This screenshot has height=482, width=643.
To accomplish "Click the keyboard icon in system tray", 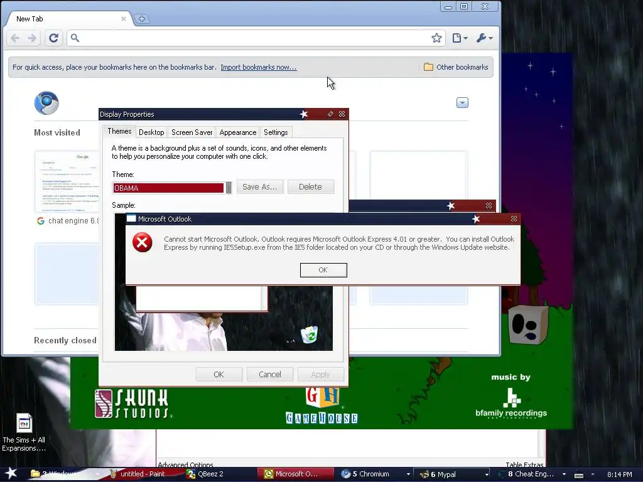I will [x=578, y=474].
